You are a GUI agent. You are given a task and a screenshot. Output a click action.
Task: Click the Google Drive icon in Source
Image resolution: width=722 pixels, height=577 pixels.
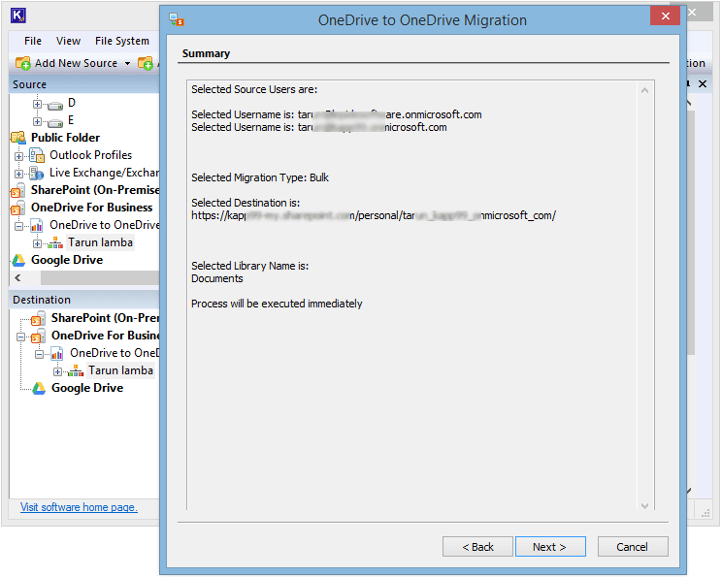pos(18,260)
